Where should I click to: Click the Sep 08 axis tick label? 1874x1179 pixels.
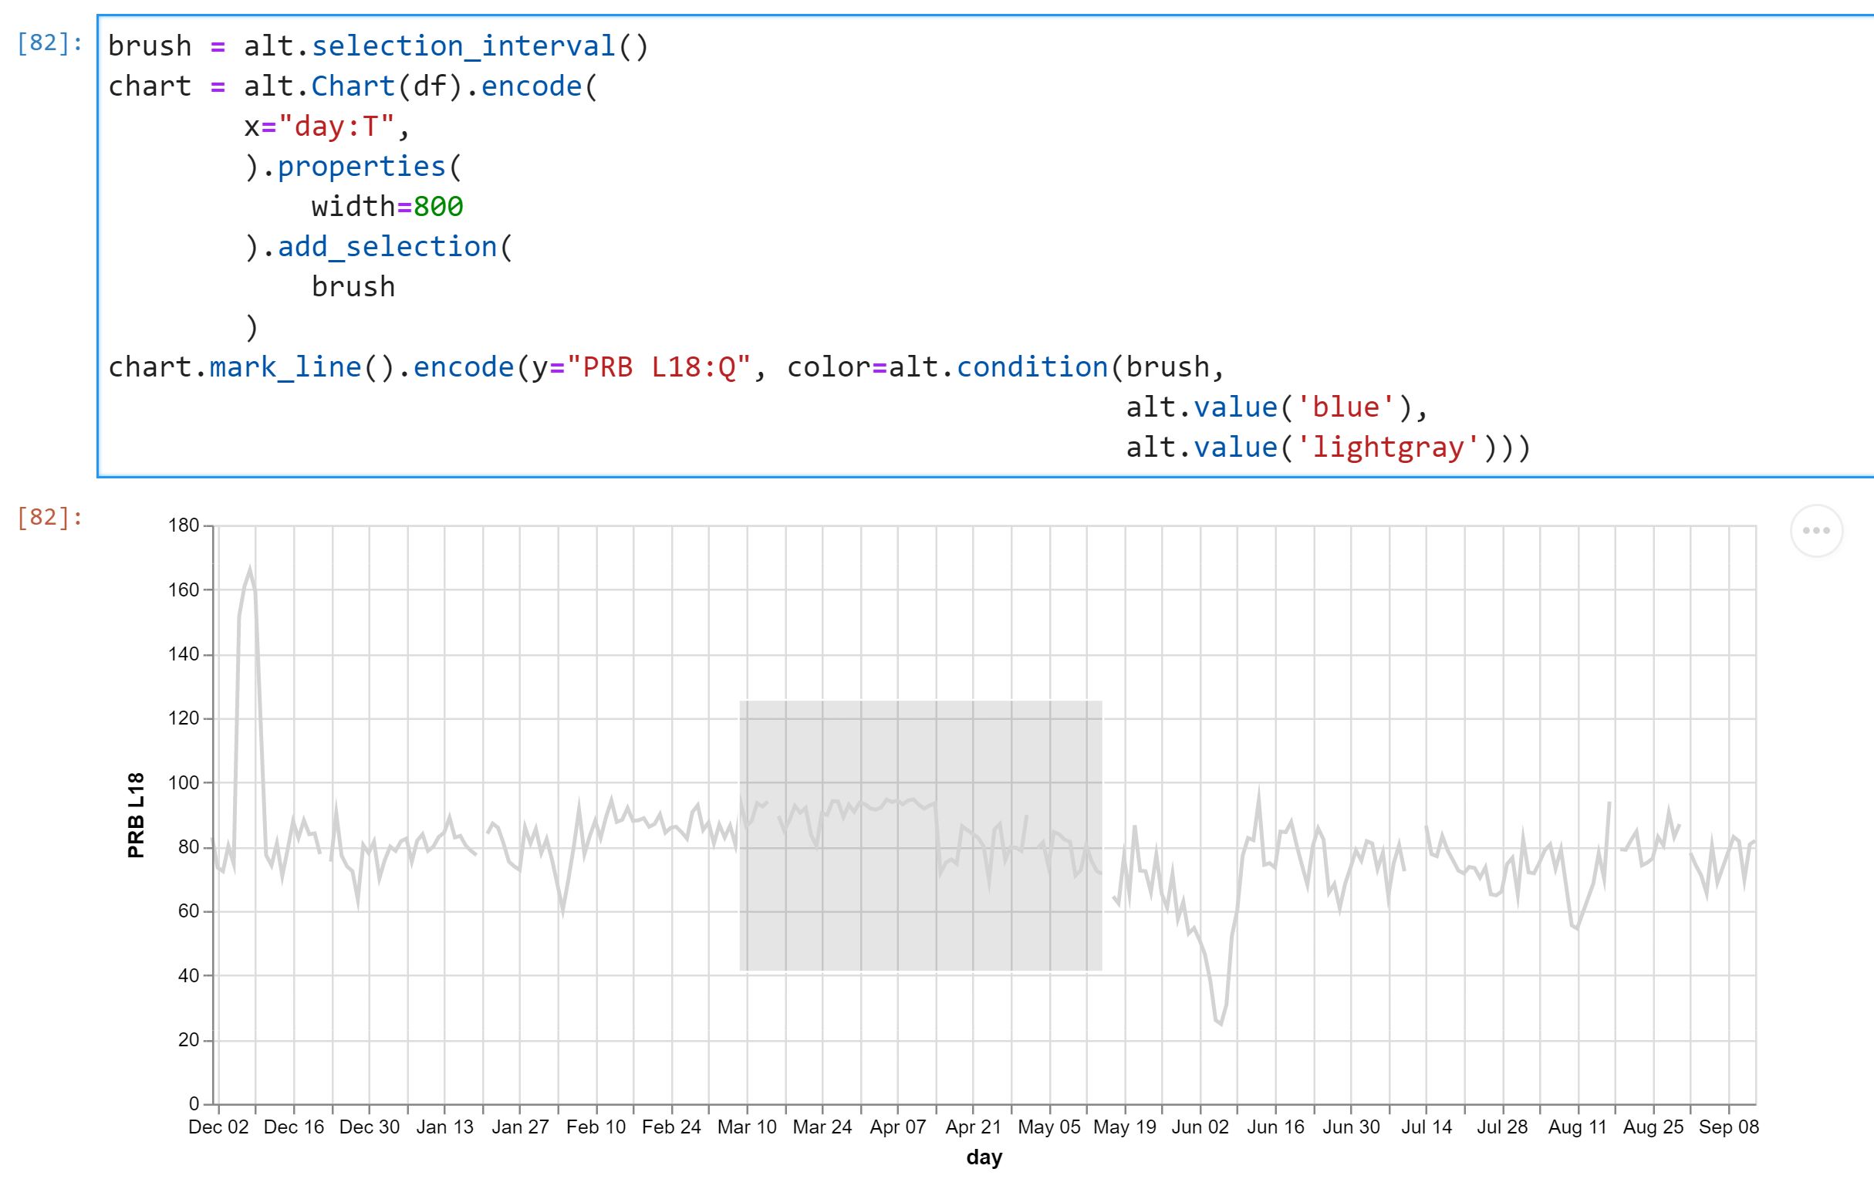(1727, 1127)
